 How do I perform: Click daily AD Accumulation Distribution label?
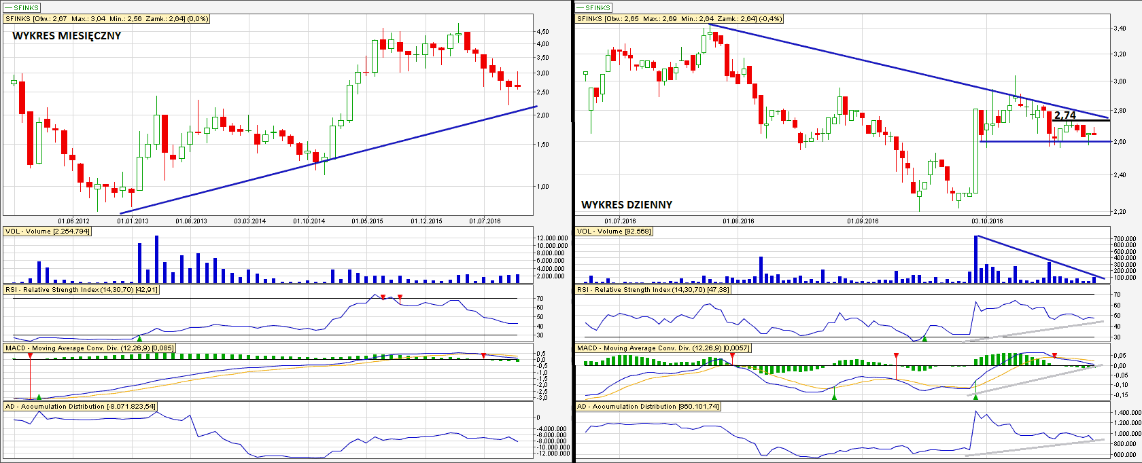click(x=648, y=407)
